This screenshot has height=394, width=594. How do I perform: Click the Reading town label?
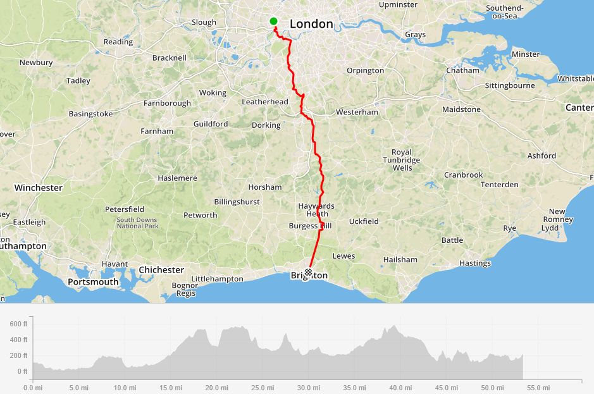click(x=118, y=42)
